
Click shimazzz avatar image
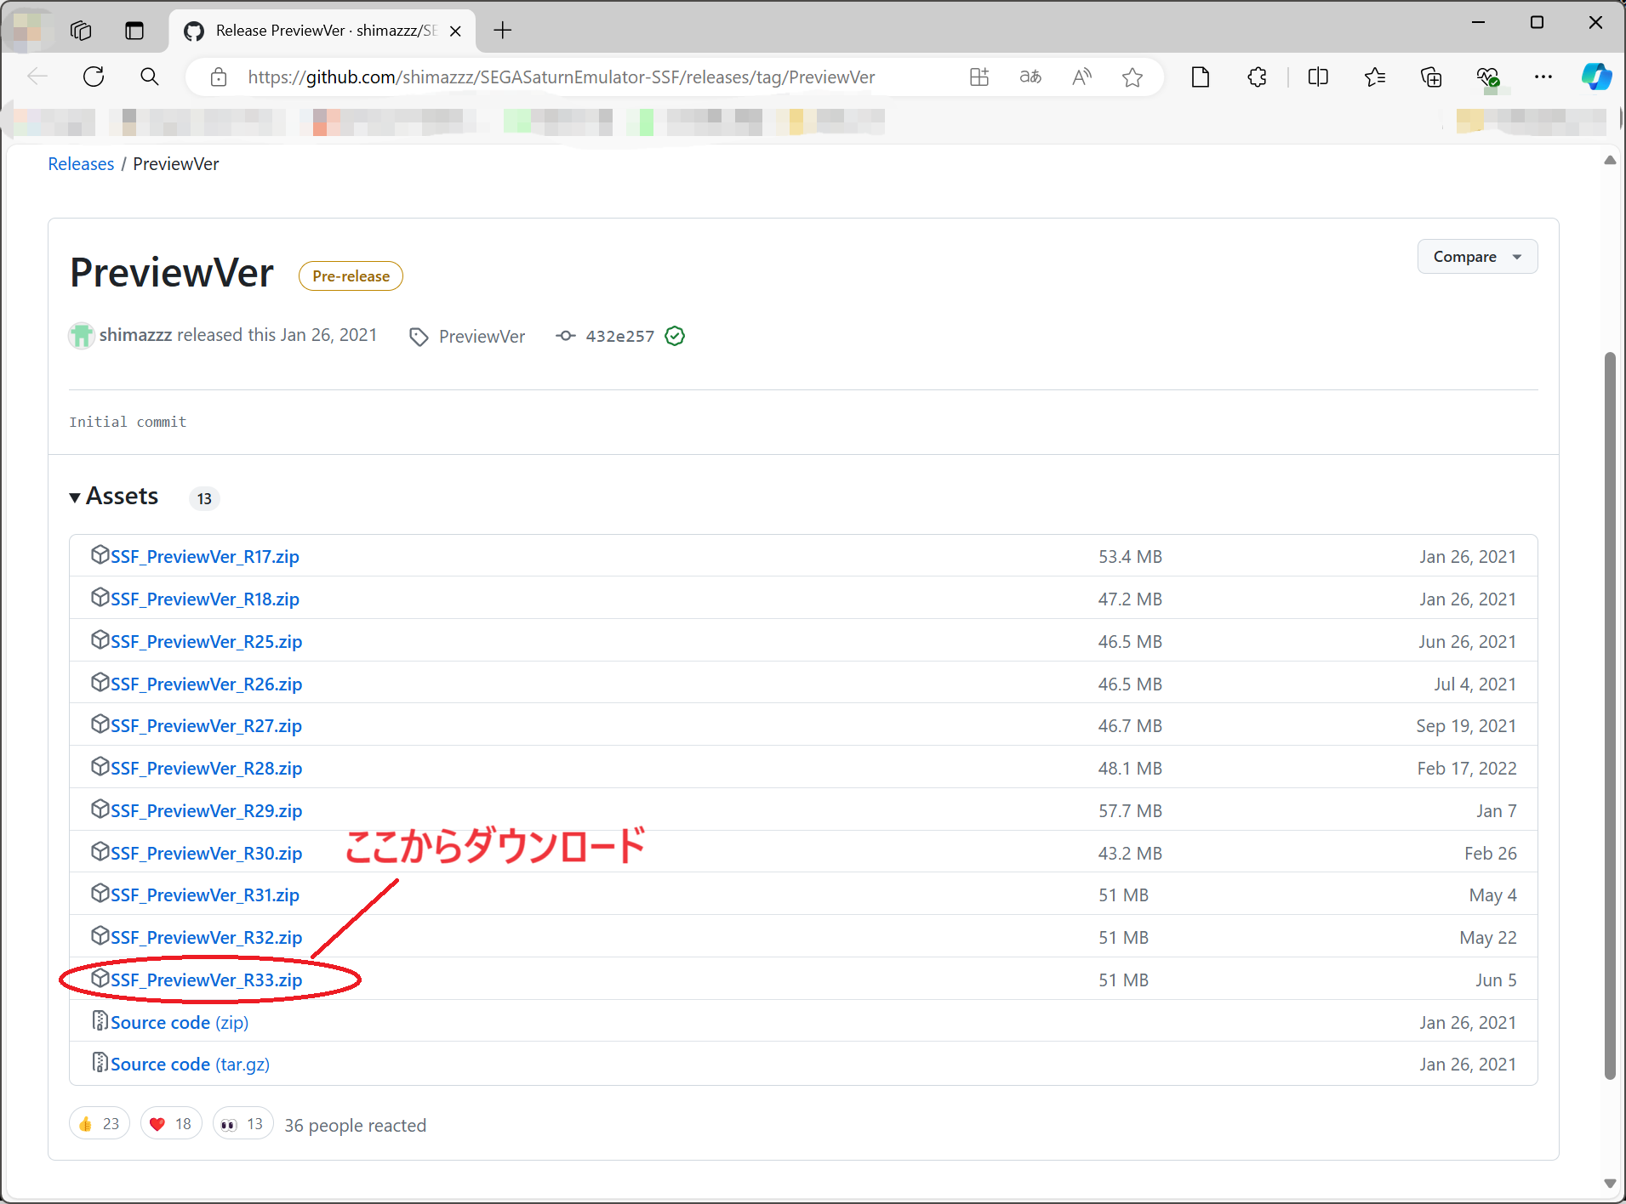click(x=82, y=335)
